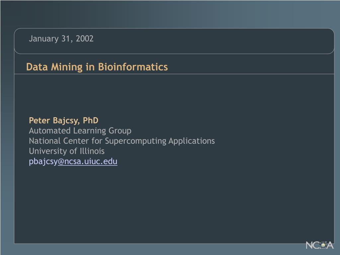
Task: Select the Automated Learning Group line
Action: tap(80, 131)
